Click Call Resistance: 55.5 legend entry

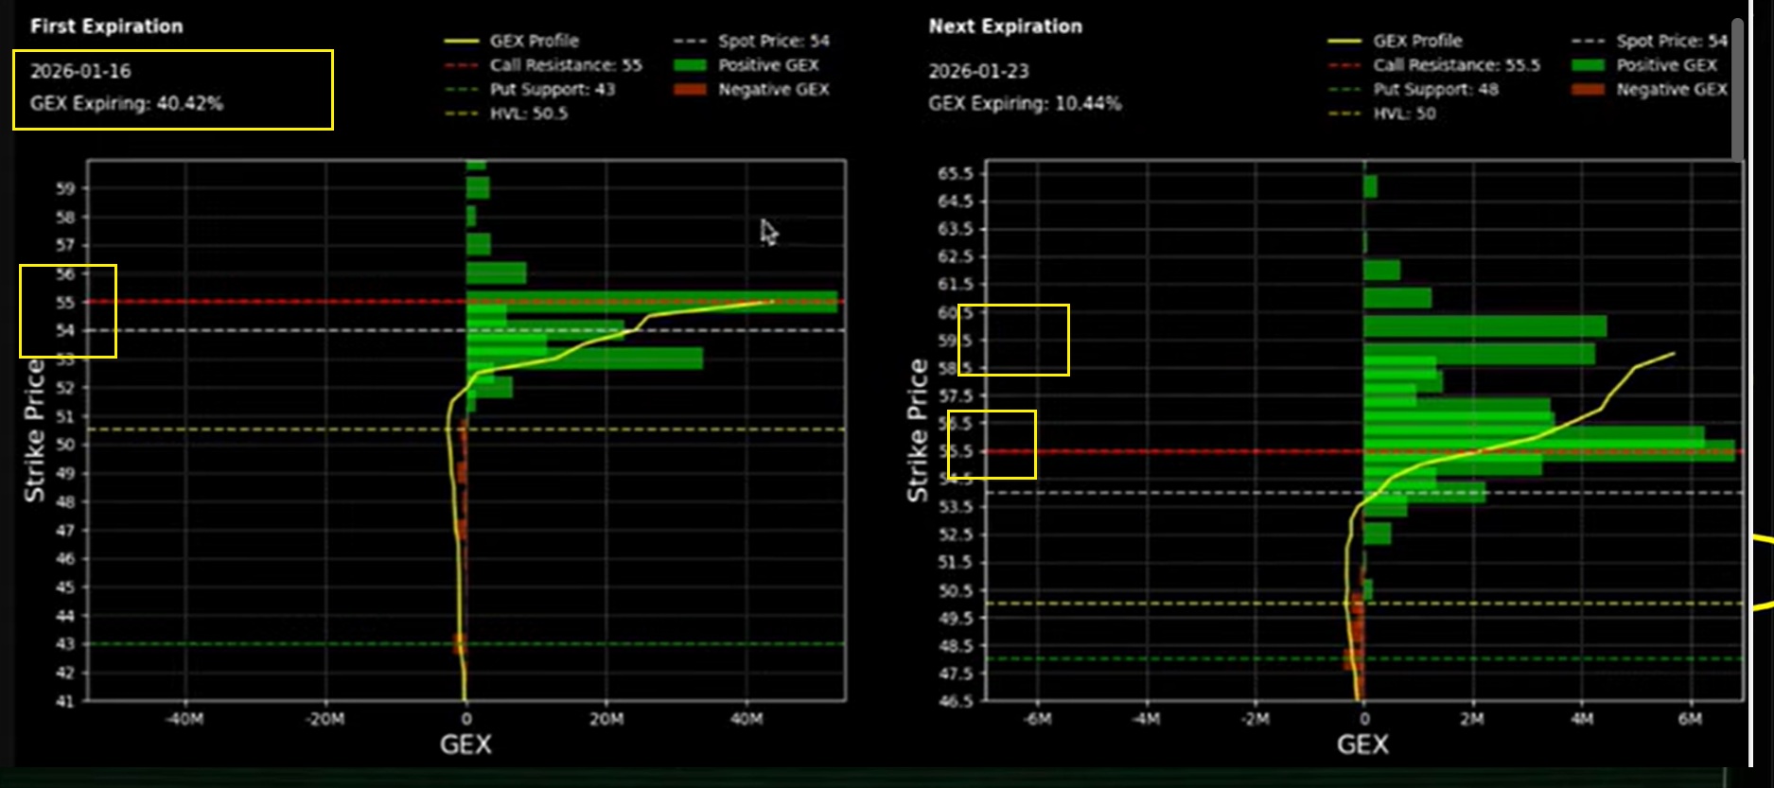click(1434, 65)
